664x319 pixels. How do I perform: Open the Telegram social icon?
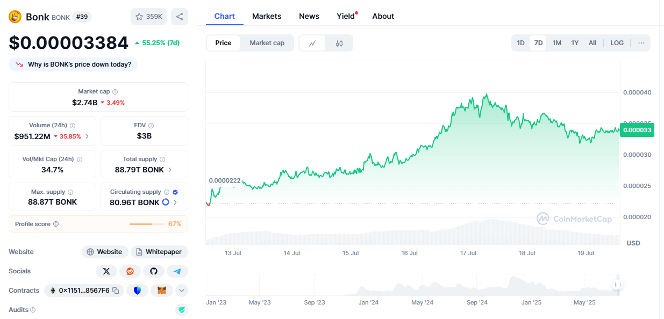(177, 271)
